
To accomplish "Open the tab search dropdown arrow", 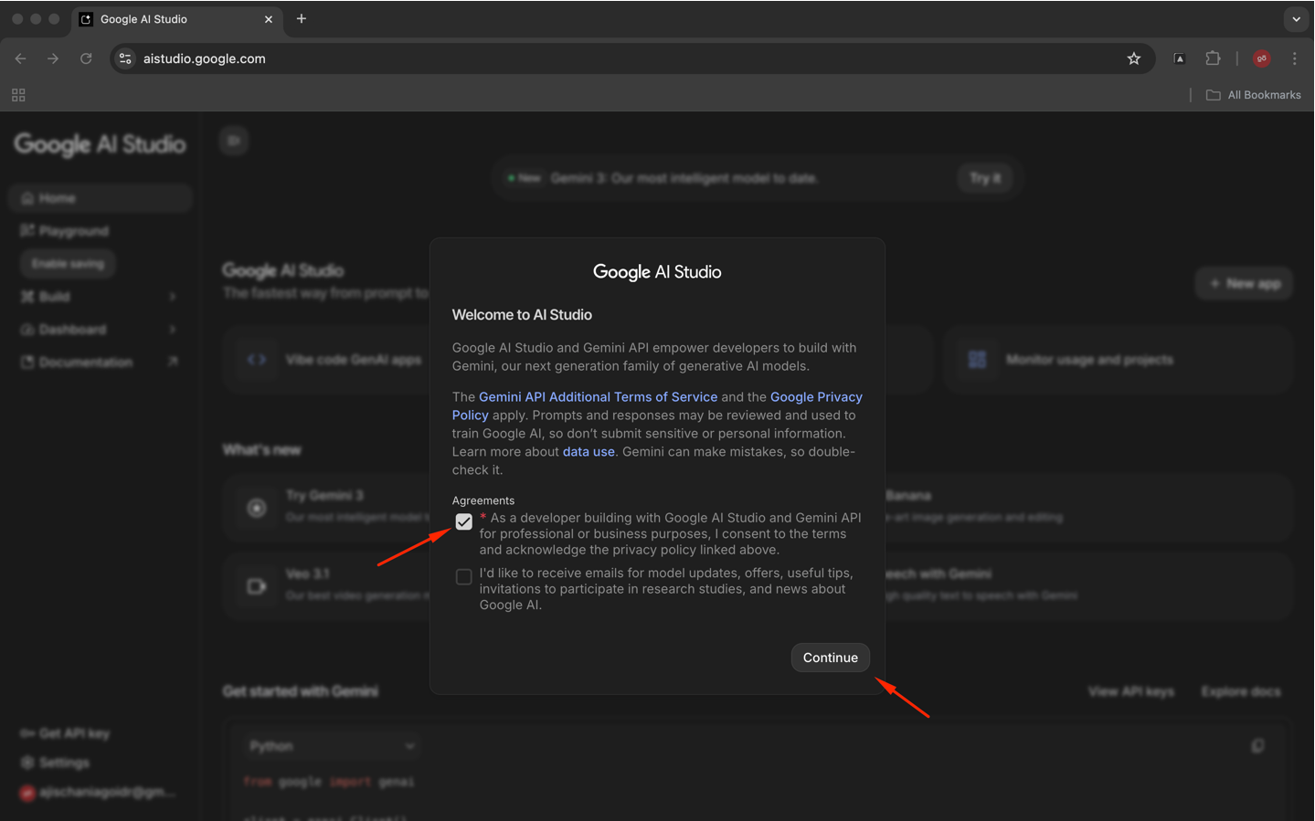I will (1296, 19).
